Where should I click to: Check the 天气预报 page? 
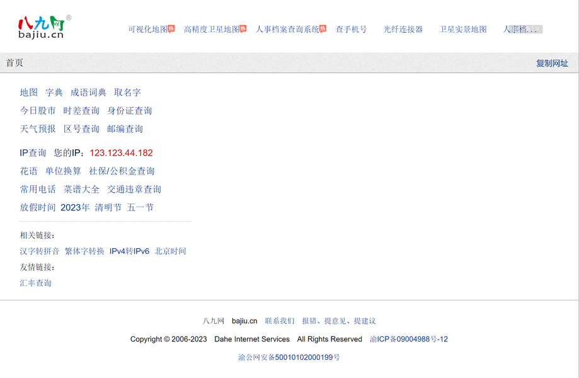click(x=38, y=129)
